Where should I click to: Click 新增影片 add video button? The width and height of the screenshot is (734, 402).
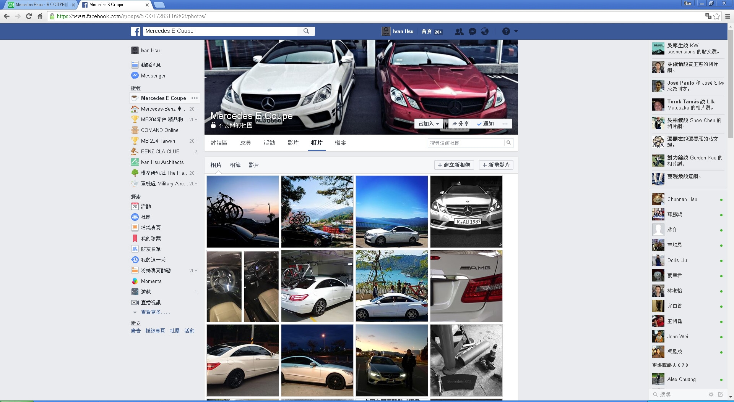point(496,165)
